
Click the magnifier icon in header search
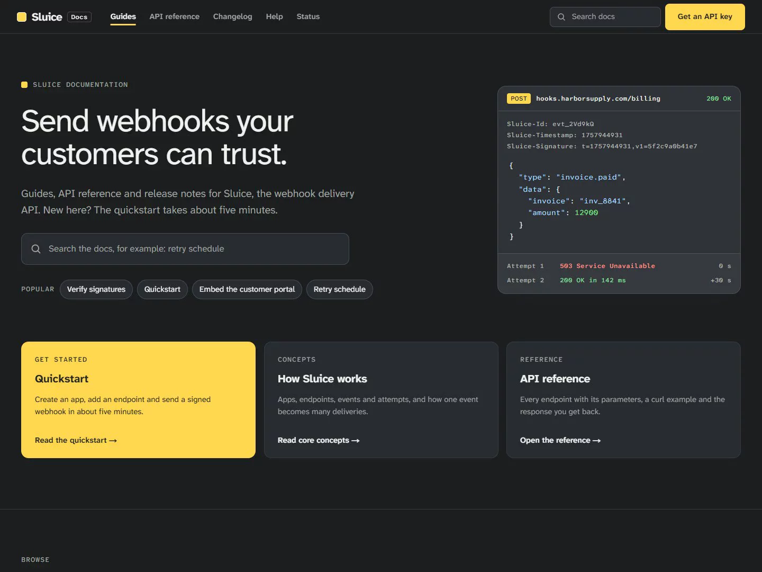pos(561,17)
